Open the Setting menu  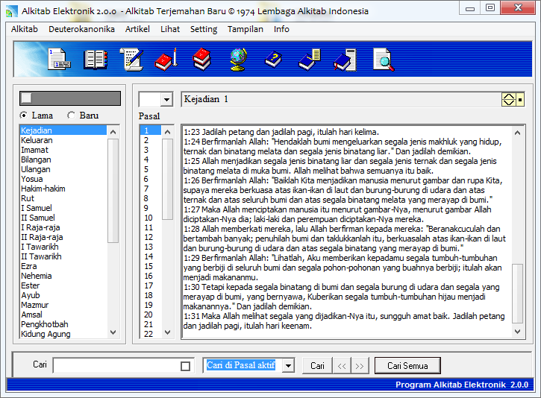point(204,29)
